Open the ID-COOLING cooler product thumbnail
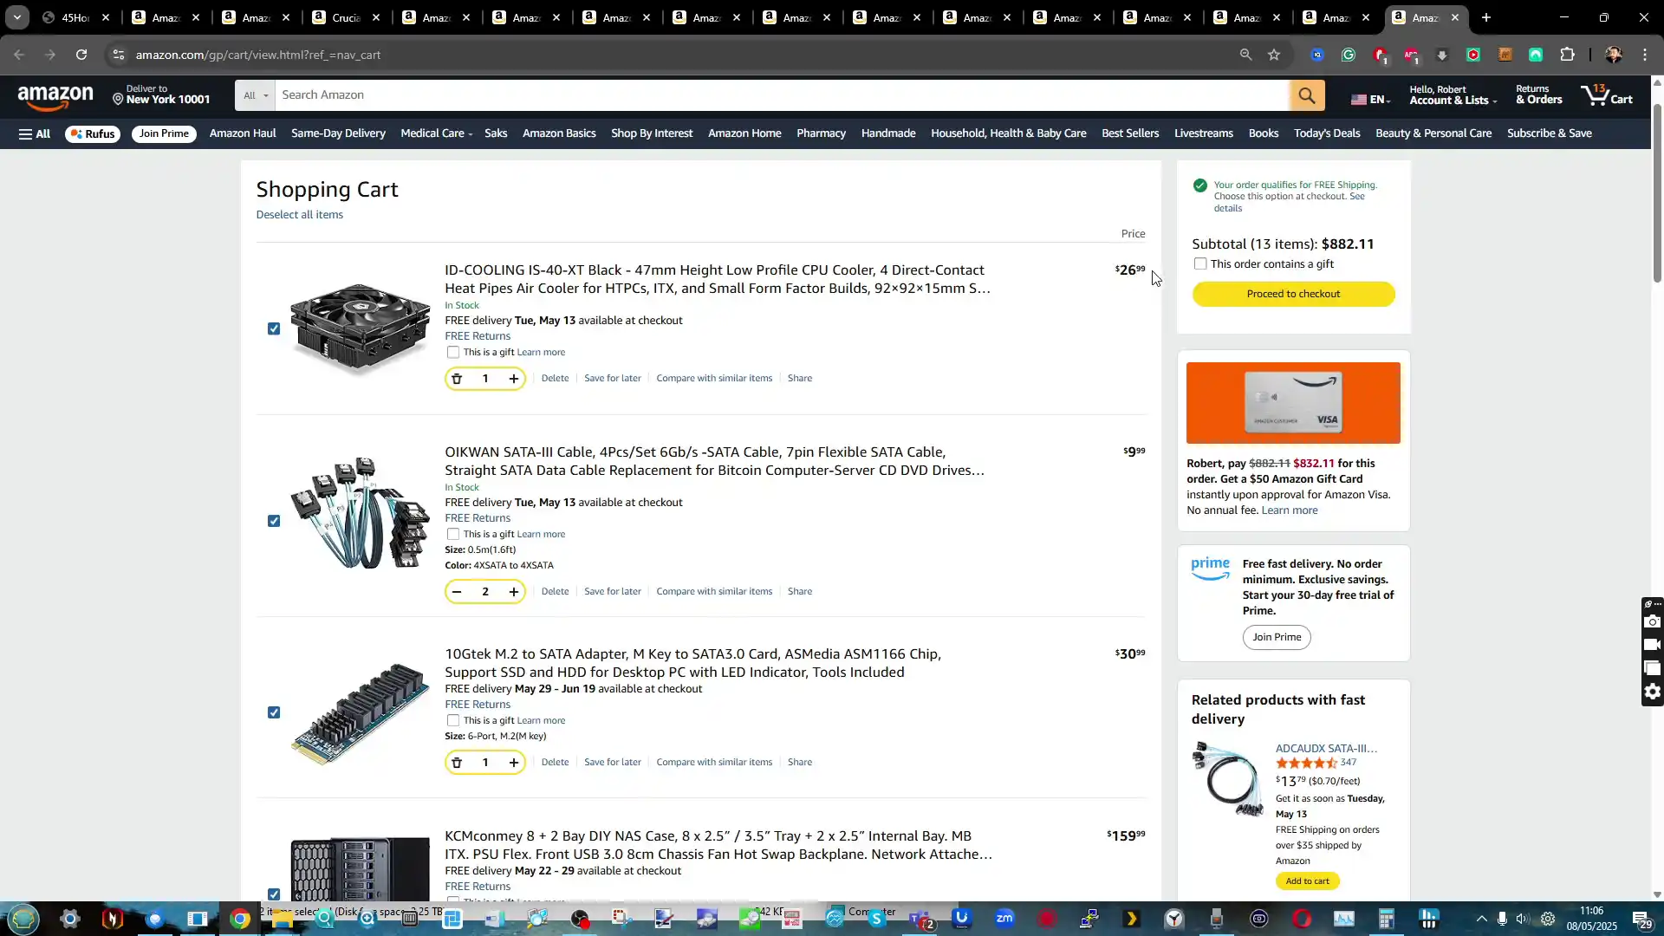Viewport: 1664px width, 936px height. coord(360,329)
